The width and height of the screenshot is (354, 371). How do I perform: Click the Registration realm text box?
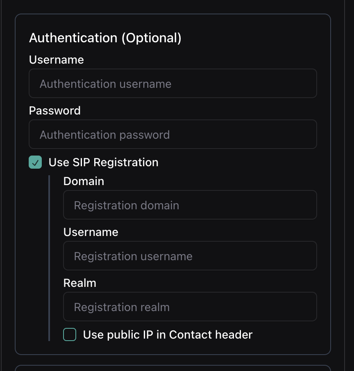point(190,307)
